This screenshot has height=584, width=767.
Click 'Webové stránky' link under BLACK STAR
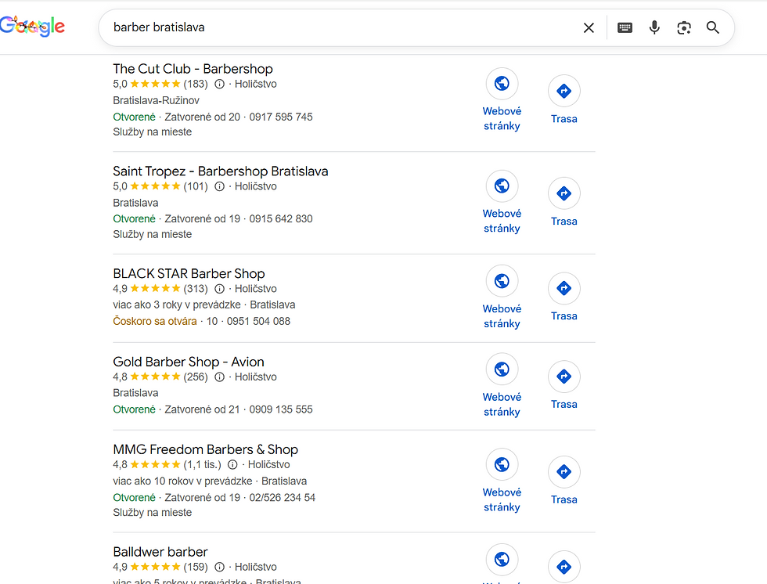502,316
